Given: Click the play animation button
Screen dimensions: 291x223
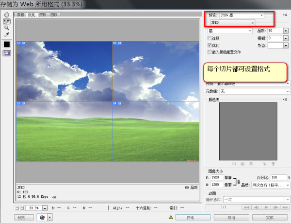Looking at the screenshot, I should click(x=266, y=207).
